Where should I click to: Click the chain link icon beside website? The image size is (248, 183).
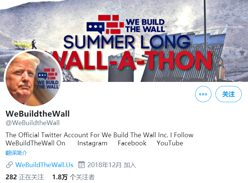tap(9, 165)
